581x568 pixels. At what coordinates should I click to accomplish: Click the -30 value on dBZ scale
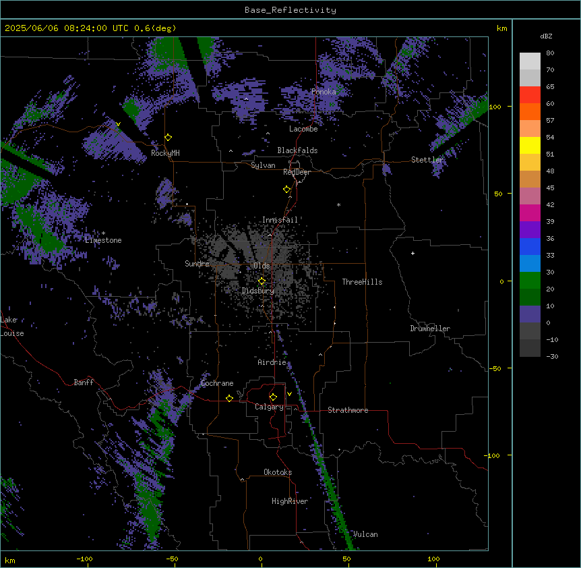tap(552, 357)
